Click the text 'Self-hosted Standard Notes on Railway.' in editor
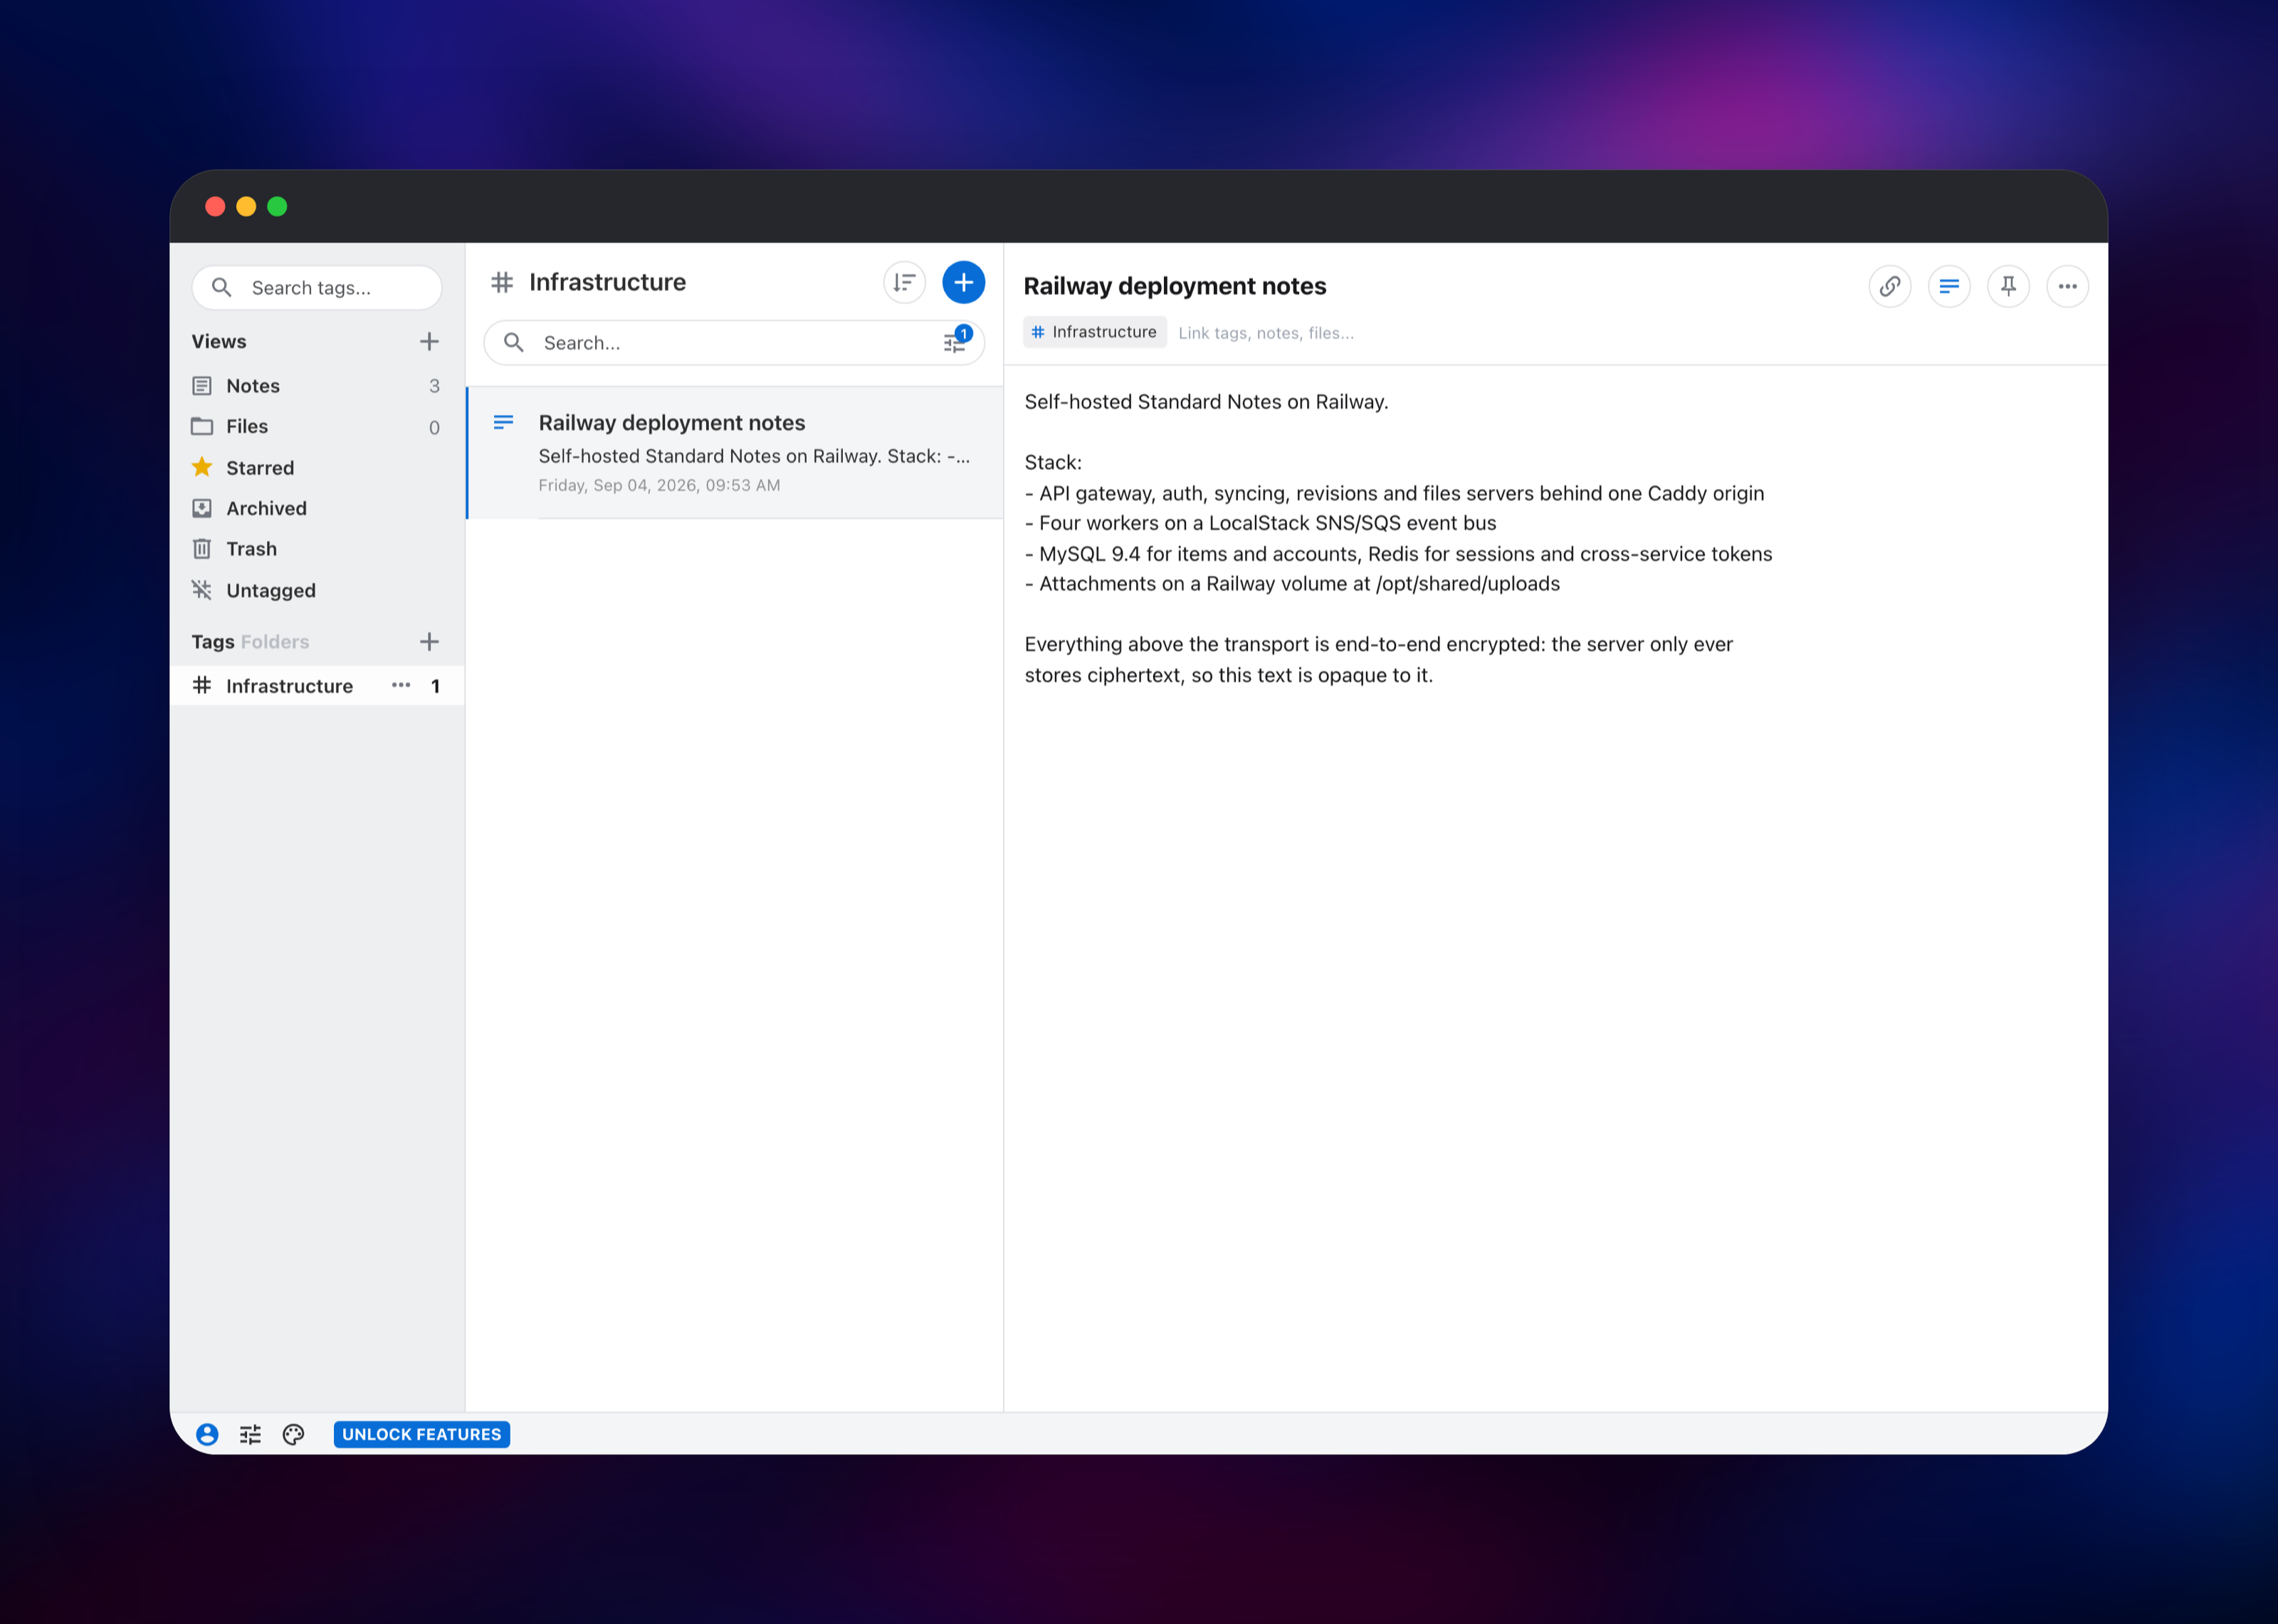 coord(1207,402)
